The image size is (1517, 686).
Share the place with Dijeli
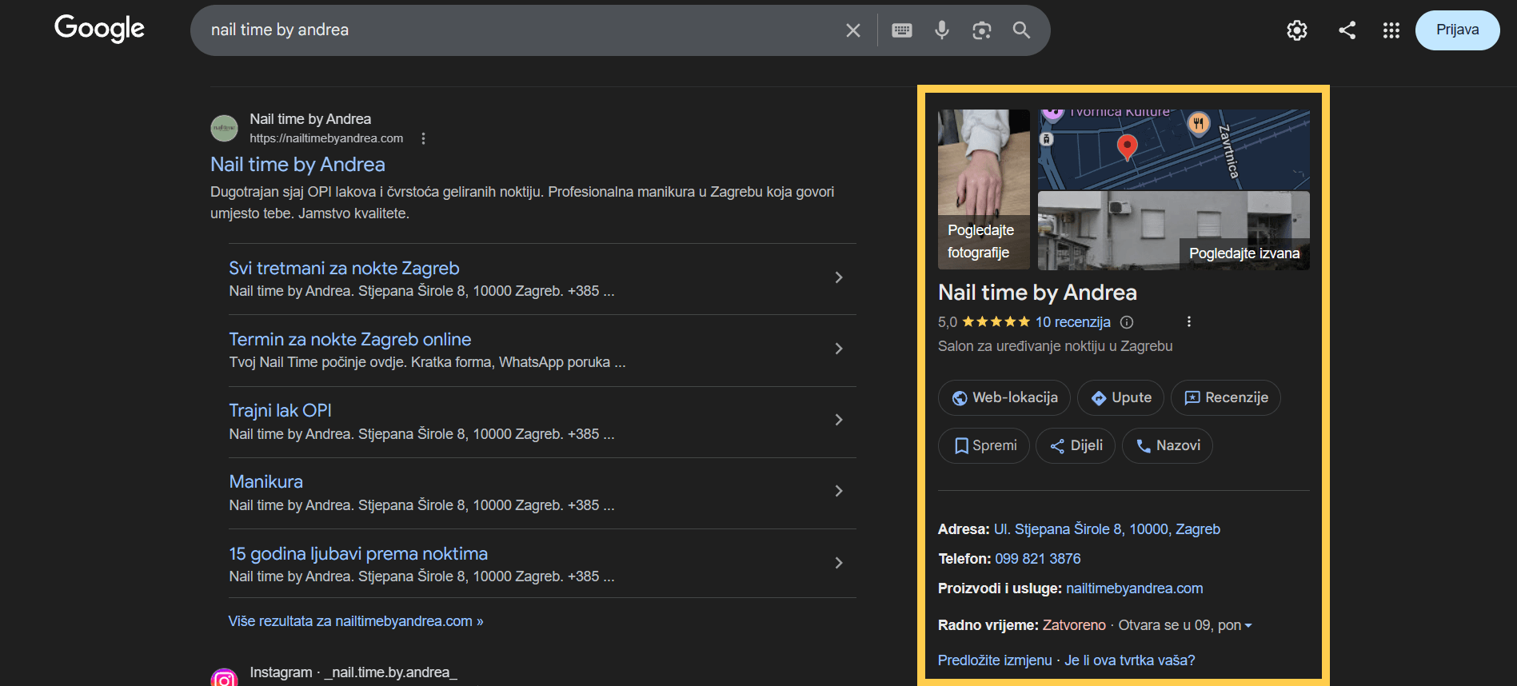pos(1076,445)
